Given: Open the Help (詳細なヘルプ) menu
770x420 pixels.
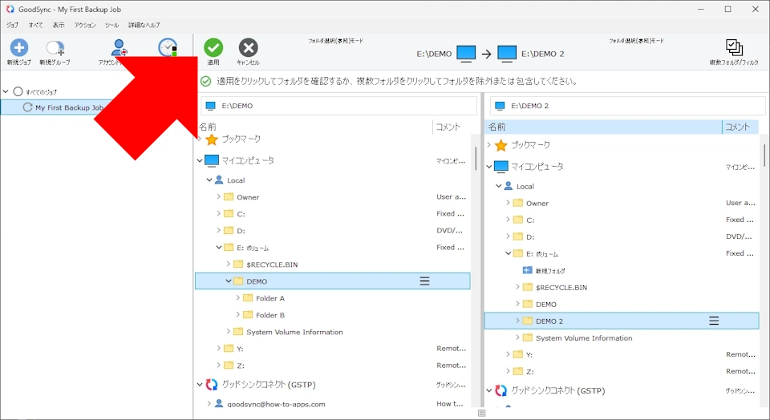Looking at the screenshot, I should pos(144,25).
